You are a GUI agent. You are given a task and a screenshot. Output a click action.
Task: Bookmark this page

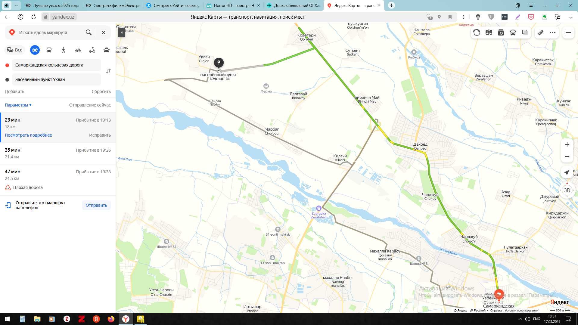point(450,17)
